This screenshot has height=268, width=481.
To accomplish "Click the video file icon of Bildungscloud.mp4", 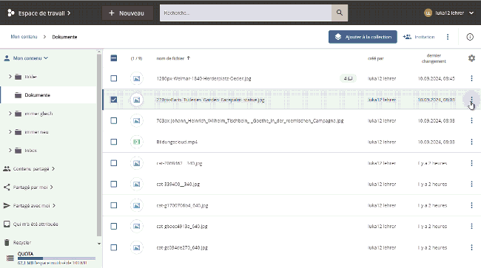I will 136,142.
